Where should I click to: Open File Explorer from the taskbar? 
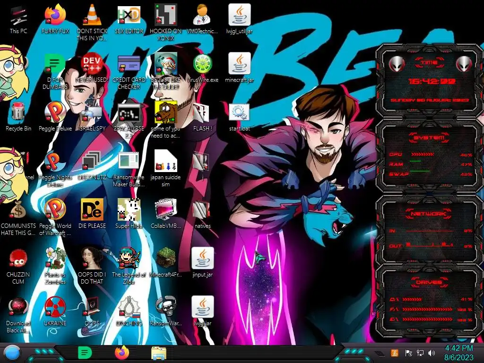159,353
